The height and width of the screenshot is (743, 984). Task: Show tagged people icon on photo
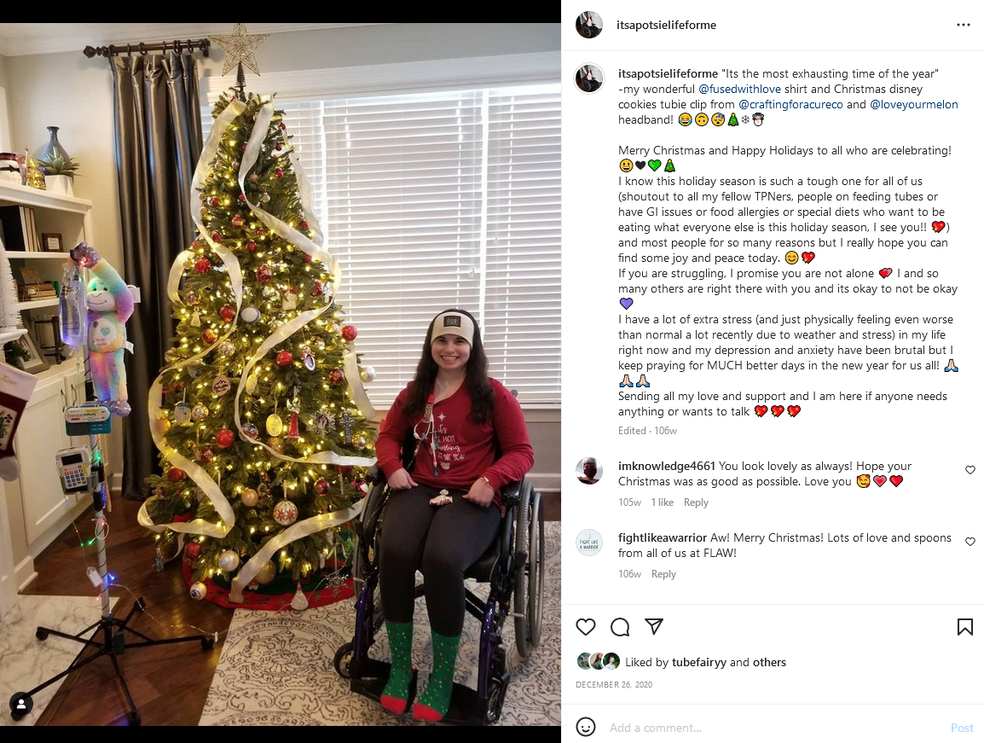[x=20, y=704]
